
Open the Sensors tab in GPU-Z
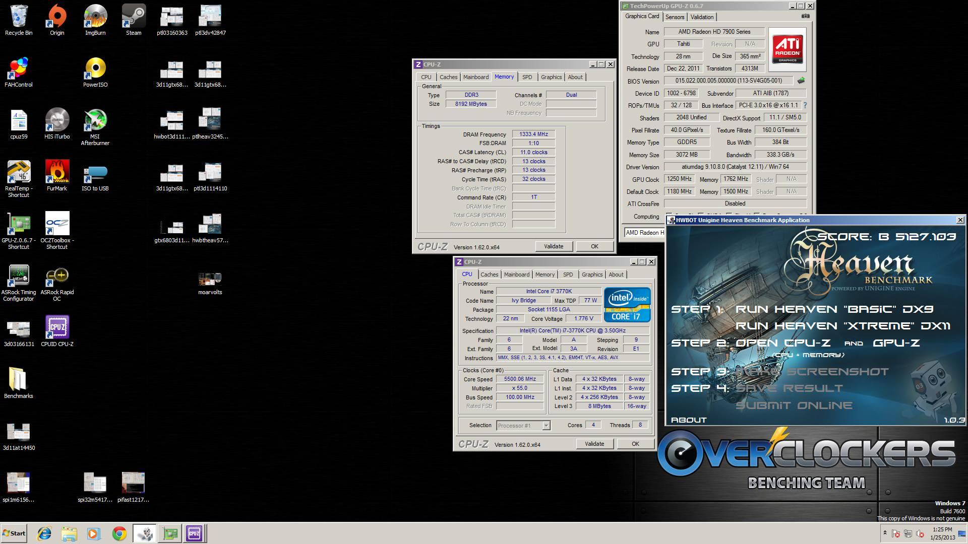(x=675, y=17)
